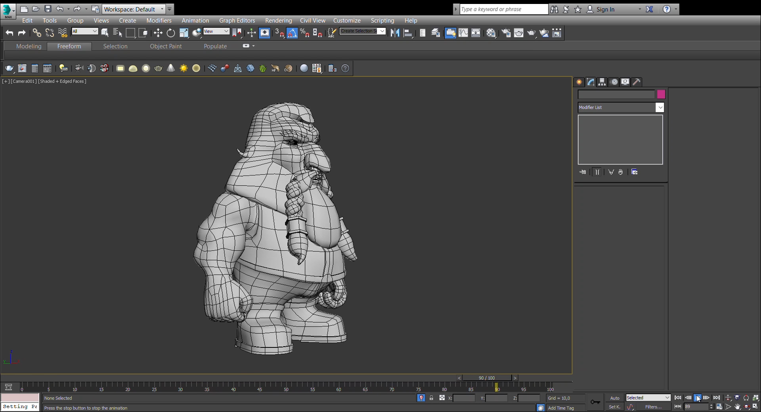Click the Pan View hand icon
This screenshot has height=412, width=761.
tap(737, 407)
